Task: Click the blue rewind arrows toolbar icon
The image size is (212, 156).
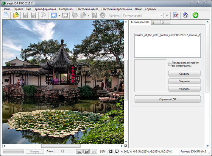Action: coord(54,15)
